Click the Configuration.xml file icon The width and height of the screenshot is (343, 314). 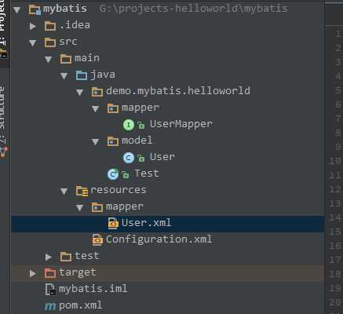(97, 239)
